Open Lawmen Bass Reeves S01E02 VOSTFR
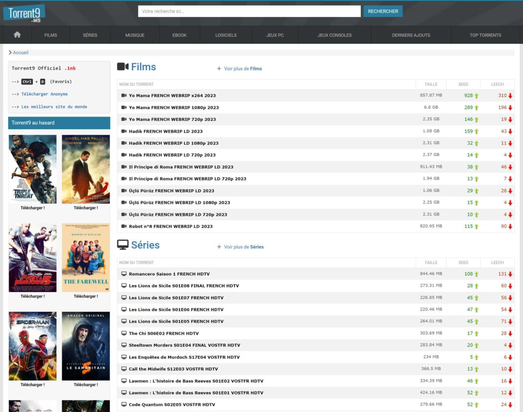The height and width of the screenshot is (412, 523). (x=196, y=381)
